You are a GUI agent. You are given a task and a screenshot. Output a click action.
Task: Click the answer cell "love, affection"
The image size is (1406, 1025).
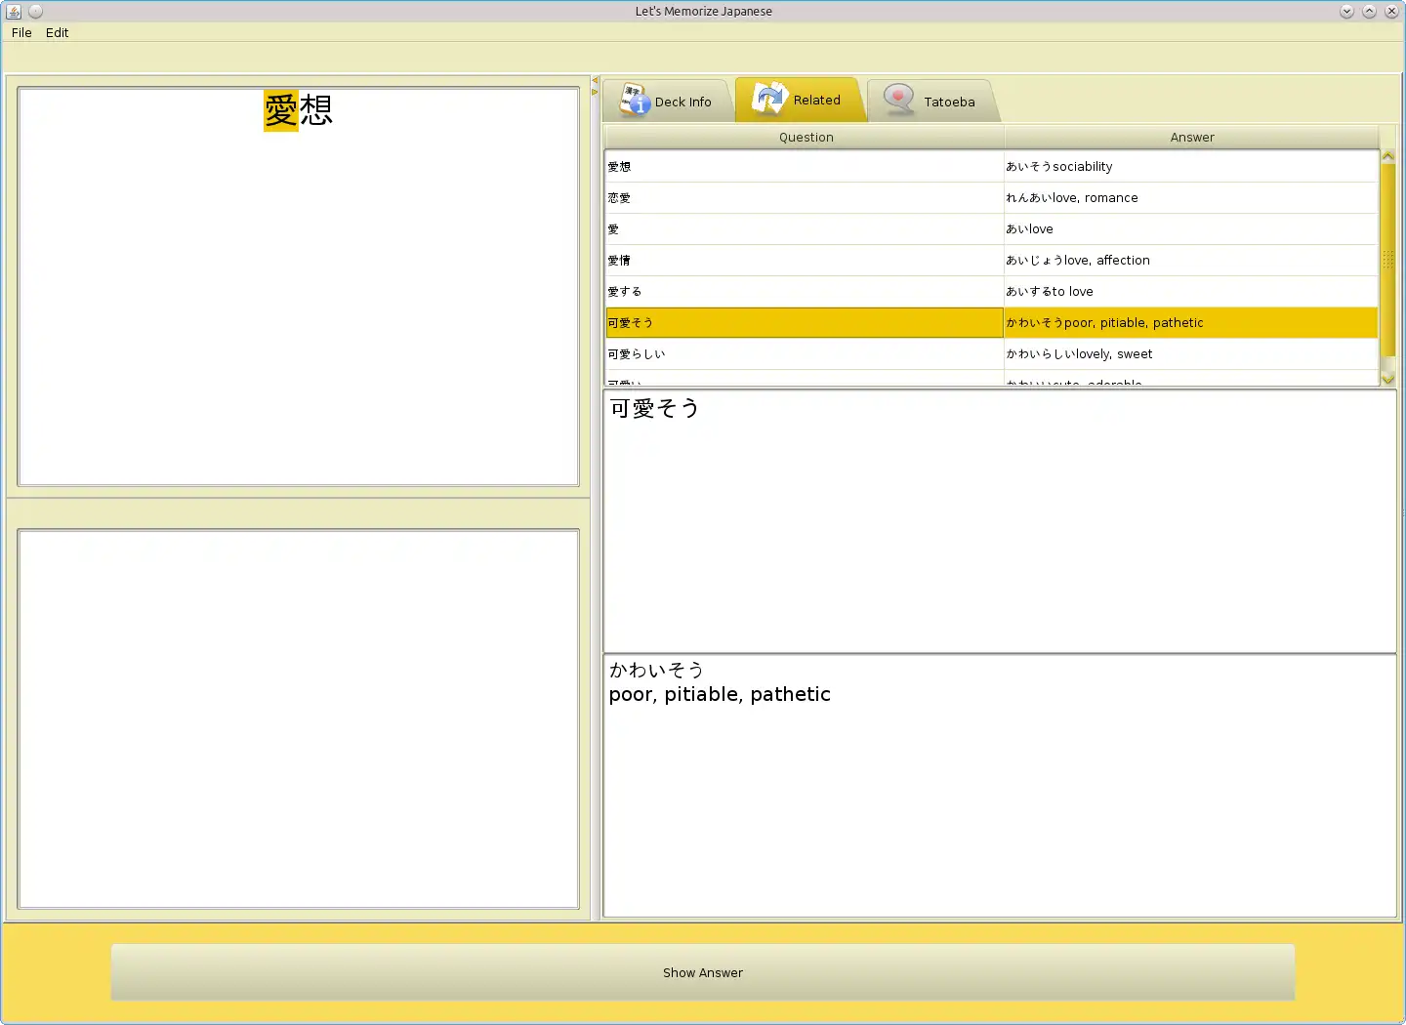click(x=1191, y=261)
